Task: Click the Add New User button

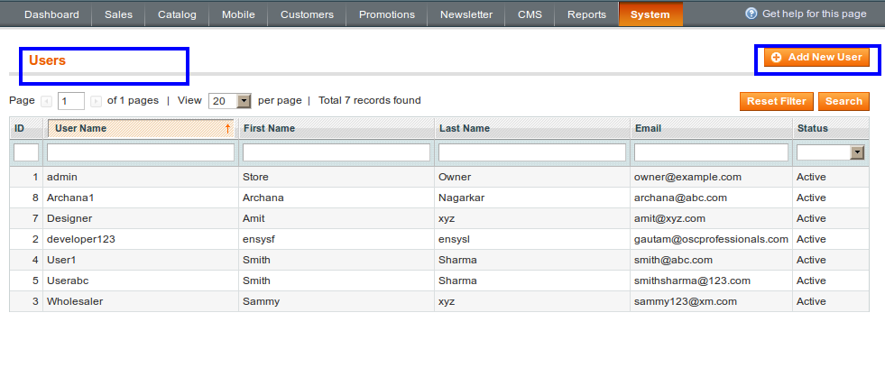Action: click(x=817, y=58)
